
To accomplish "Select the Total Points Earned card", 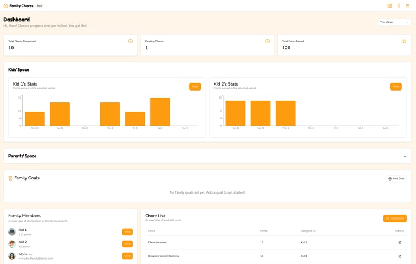I will (344, 45).
